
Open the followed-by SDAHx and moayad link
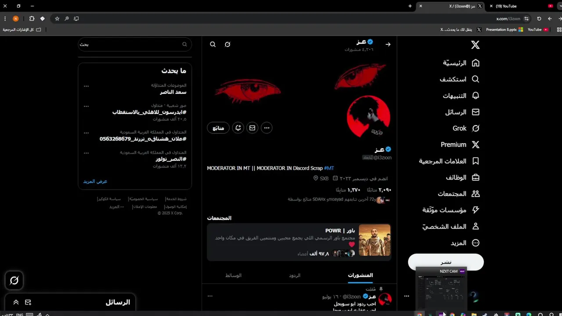pos(339,199)
